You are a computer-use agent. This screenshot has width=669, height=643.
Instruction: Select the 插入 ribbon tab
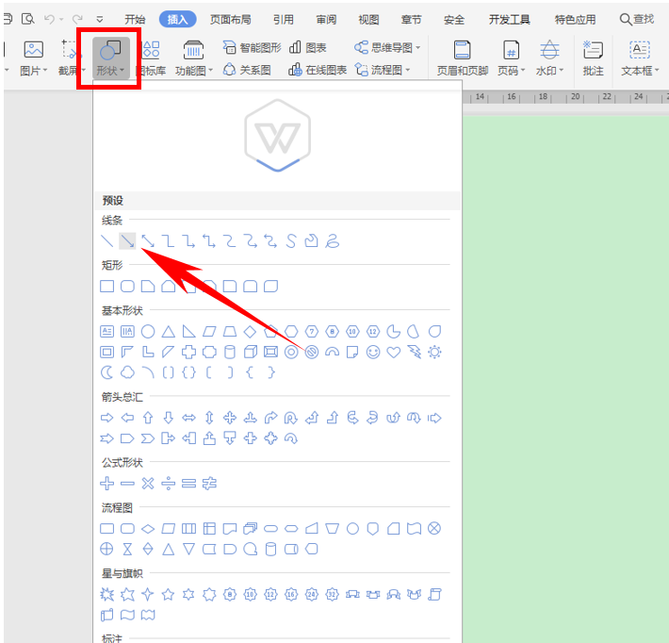177,19
